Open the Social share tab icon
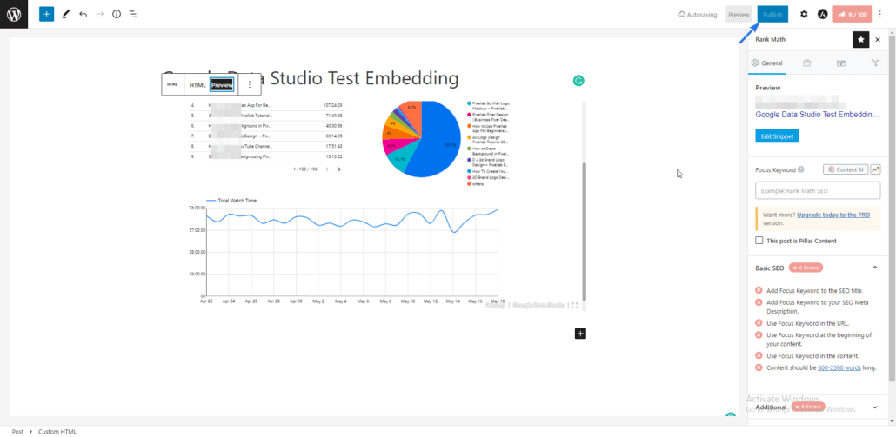Screen dimensions: 896x437 click(x=875, y=63)
